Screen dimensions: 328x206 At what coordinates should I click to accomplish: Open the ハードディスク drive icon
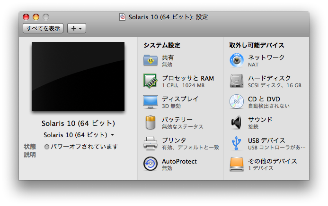coord(237,81)
